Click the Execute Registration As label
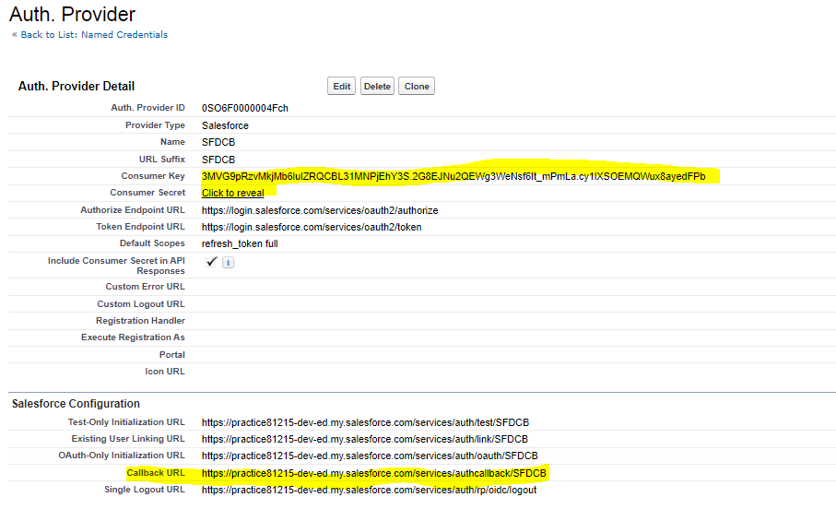 pos(133,337)
